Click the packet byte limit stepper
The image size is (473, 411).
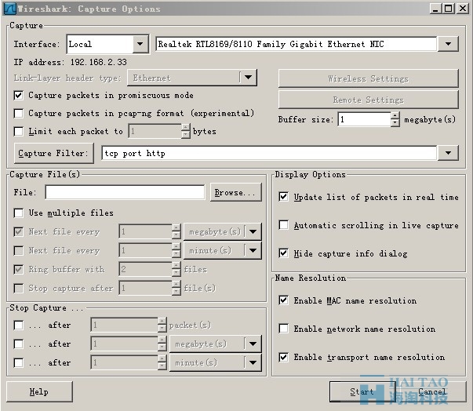(186, 131)
